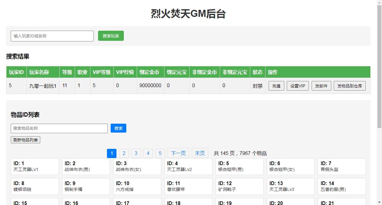
Task: Click the 充值 recharge button for player 5
Action: click(276, 86)
